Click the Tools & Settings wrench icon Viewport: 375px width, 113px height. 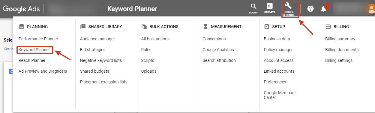[288, 6]
